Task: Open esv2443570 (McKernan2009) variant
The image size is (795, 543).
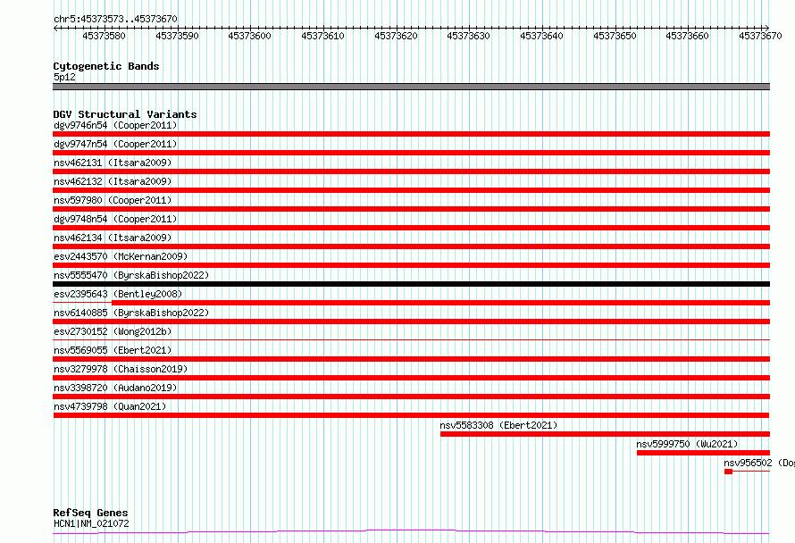Action: [x=121, y=256]
